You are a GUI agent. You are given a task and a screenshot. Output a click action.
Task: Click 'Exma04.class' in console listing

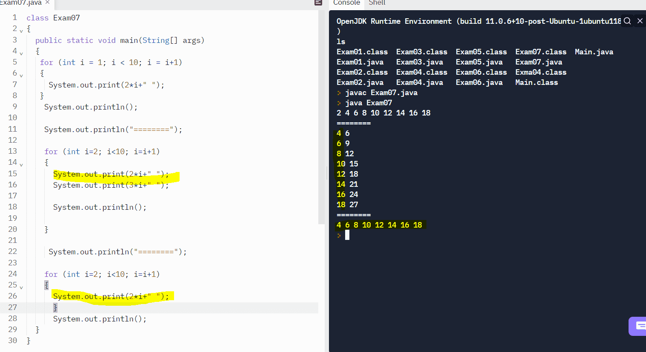pos(541,72)
